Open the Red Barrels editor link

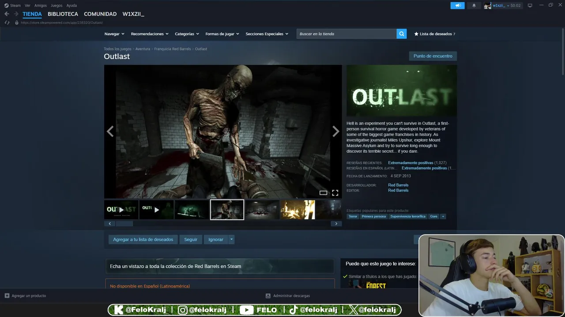(398, 190)
